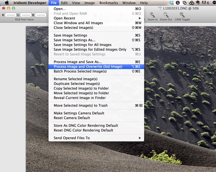Open the View menu

click(76, 3)
